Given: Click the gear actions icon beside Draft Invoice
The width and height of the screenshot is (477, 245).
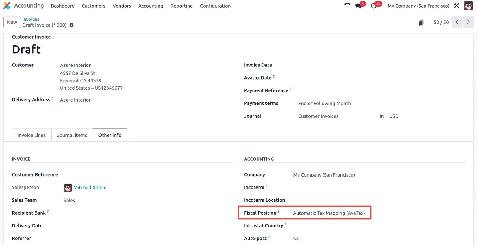Looking at the screenshot, I should coord(71,25).
